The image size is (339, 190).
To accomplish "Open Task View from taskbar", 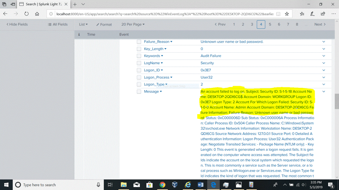I will pyautogui.click(x=110, y=185).
